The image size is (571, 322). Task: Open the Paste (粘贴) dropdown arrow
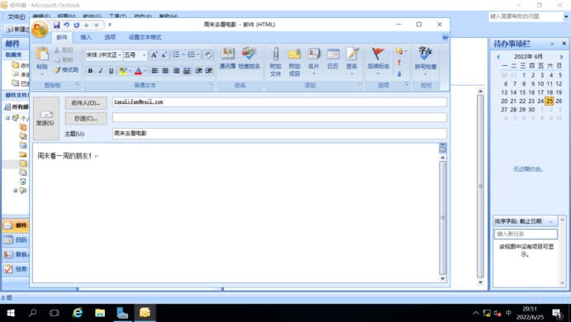42,73
